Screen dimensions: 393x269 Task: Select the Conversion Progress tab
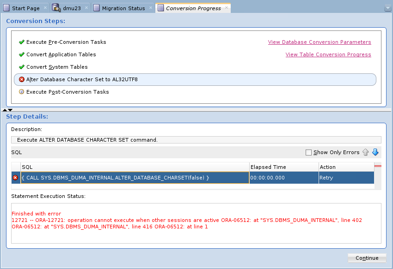(193, 8)
